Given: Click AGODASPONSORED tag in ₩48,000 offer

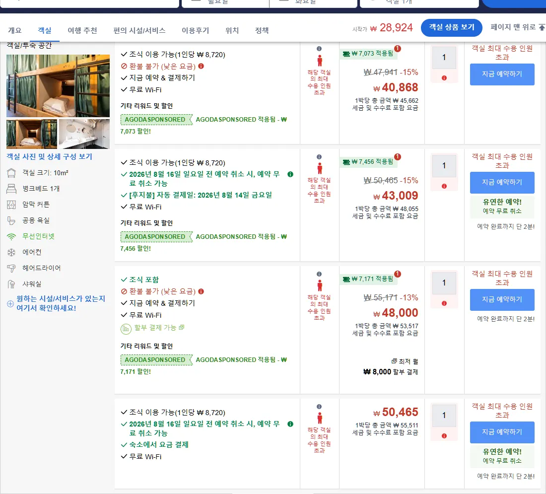Looking at the screenshot, I should (156, 360).
